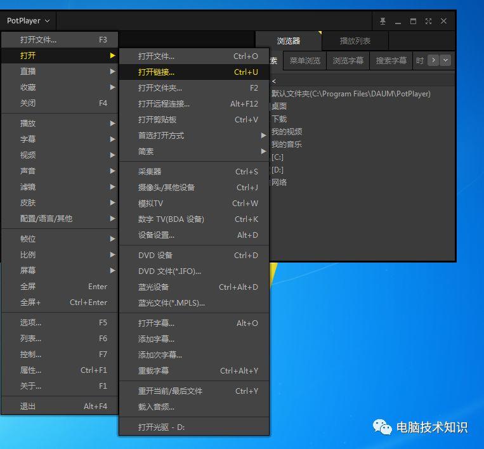Select 打开剪贴板 Ctrl+V
Screen dimensions: 484x449
pyautogui.click(x=194, y=120)
